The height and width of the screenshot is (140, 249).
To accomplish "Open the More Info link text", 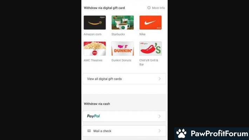I will pyautogui.click(x=158, y=8).
